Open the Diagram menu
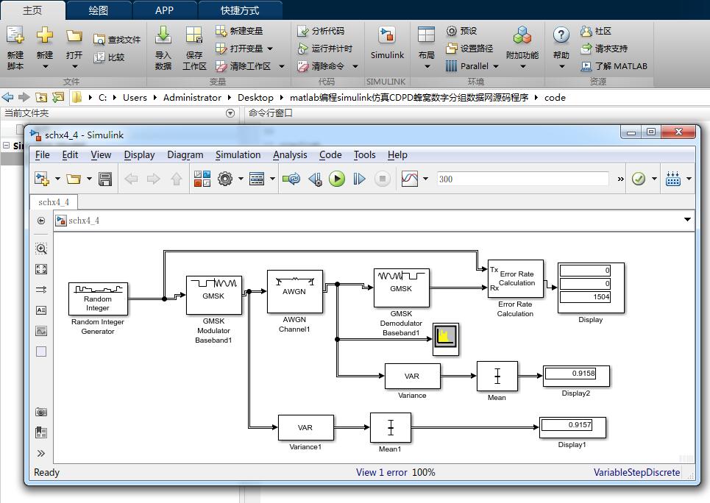 tap(185, 155)
